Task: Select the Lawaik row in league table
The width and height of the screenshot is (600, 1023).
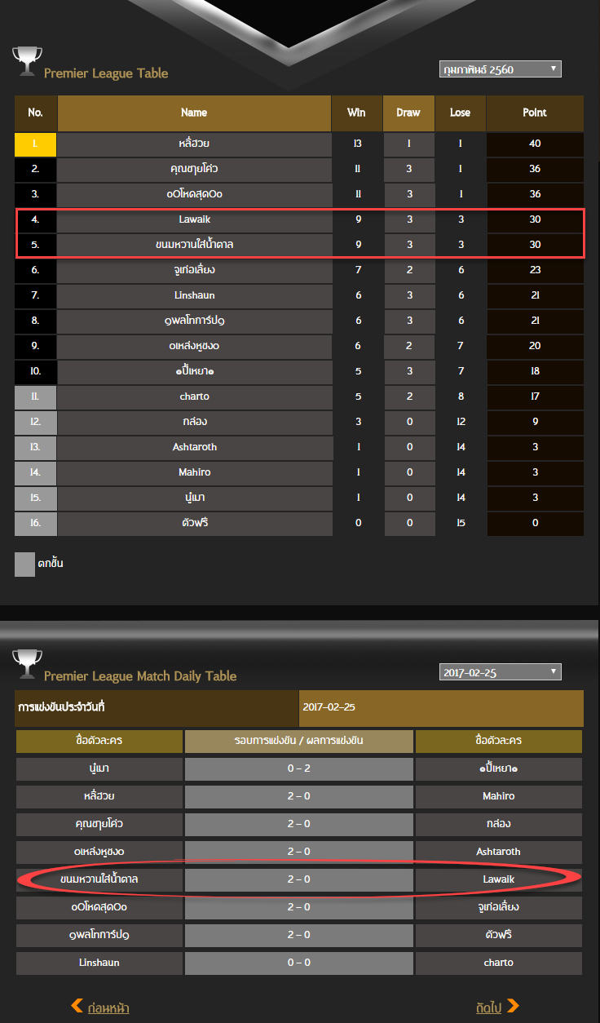Action: click(x=299, y=219)
